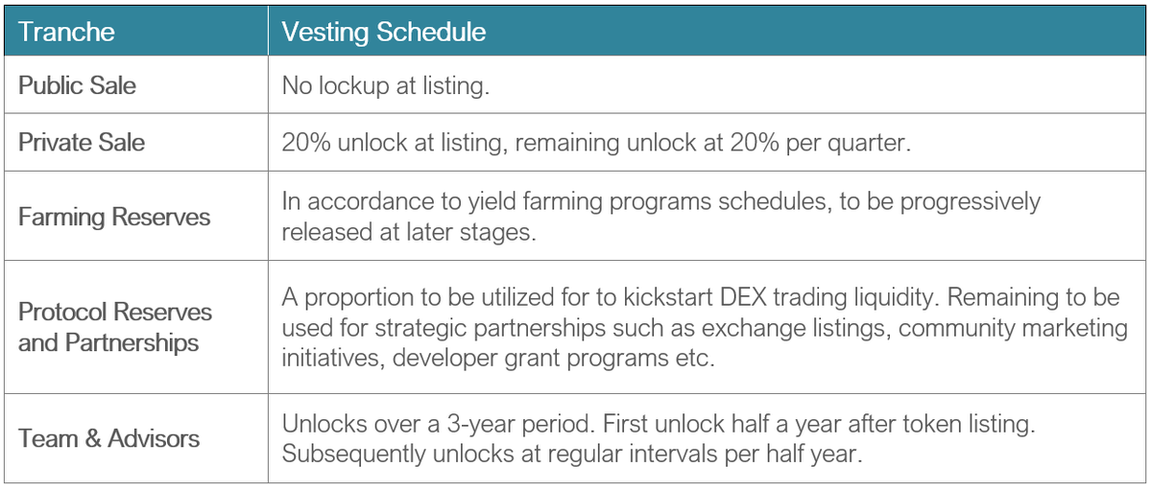Click the line starting 'Subsequently unlocks at regular intervals'
The height and width of the screenshot is (490, 1152).
click(572, 453)
